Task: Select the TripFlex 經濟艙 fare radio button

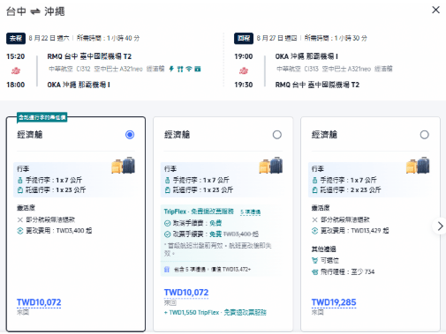Action: (277, 135)
